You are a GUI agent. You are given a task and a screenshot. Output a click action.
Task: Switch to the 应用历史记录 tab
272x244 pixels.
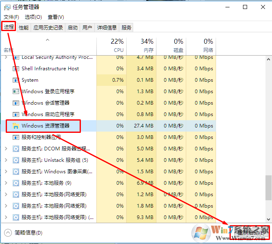[48, 28]
